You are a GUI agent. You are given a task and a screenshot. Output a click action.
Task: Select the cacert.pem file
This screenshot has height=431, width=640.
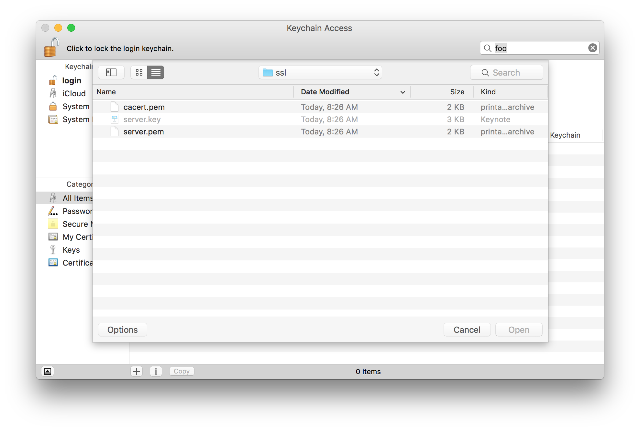click(x=144, y=107)
